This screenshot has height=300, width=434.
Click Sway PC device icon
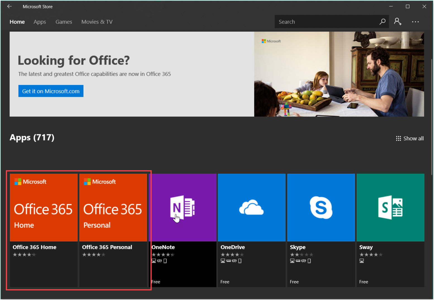[362, 261]
